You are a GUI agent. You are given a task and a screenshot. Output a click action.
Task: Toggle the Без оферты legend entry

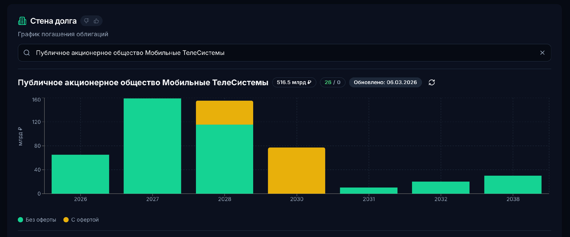pos(37,220)
